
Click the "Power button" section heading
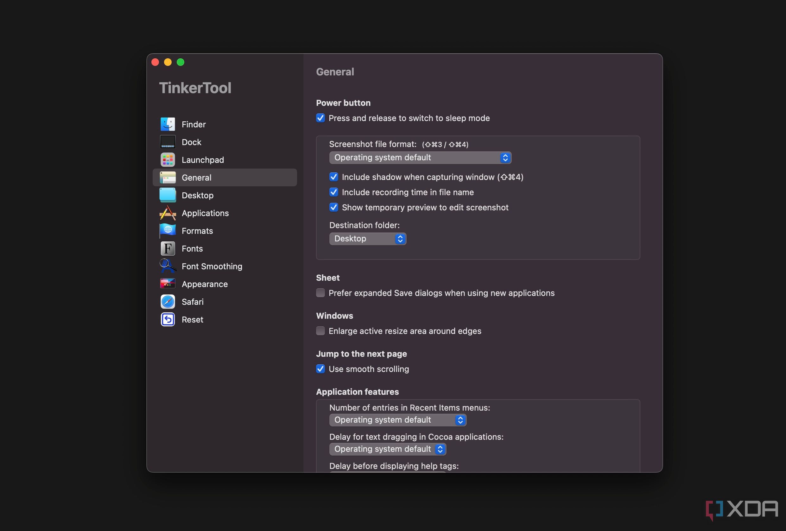(x=343, y=103)
